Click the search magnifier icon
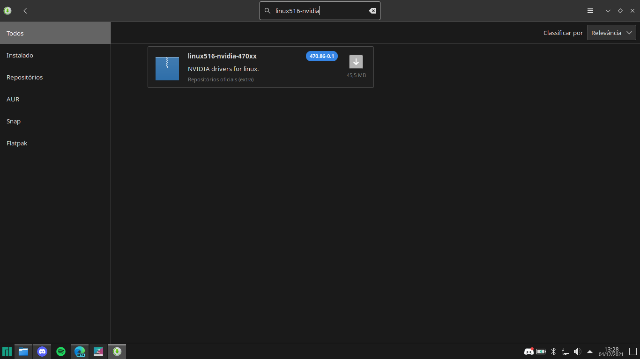 268,11
